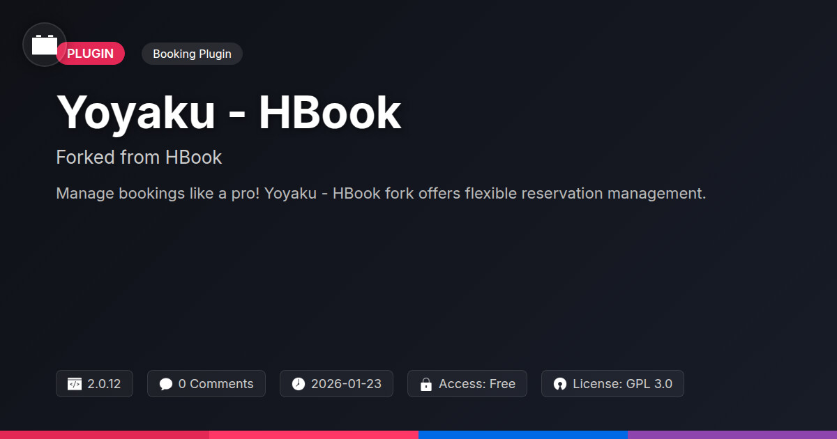Click the plugin block icon in circle

(x=45, y=45)
